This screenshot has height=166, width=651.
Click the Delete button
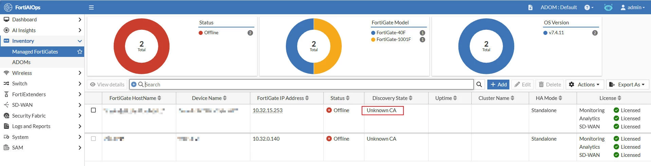click(x=550, y=84)
